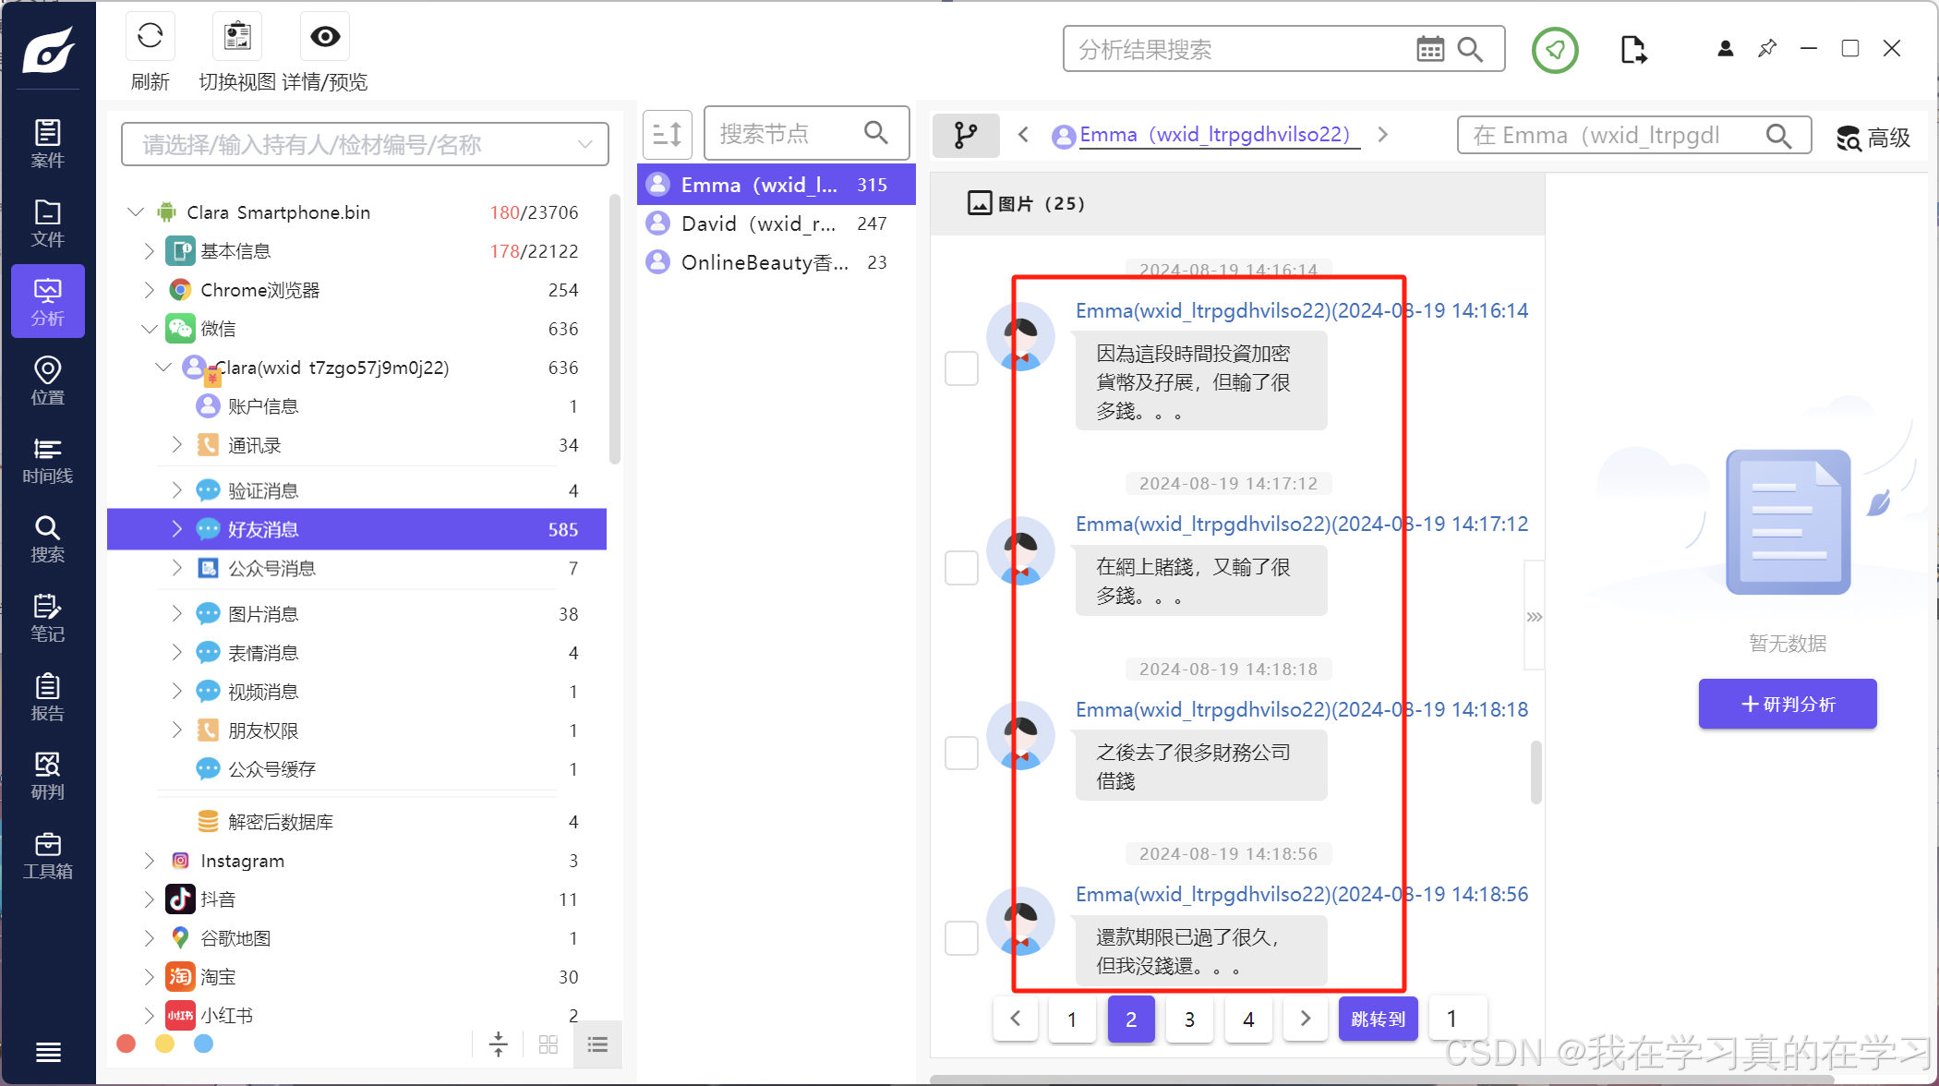
Task: Open the 详情/预览 eye icon
Action: (324, 37)
